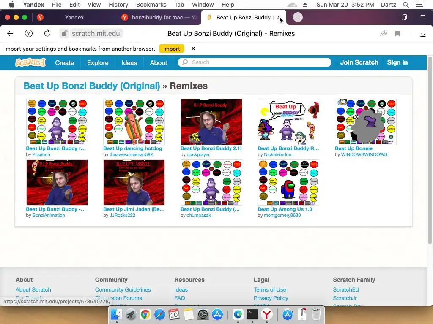Open the Scratch Create page
The height and width of the screenshot is (324, 433).
(x=64, y=63)
